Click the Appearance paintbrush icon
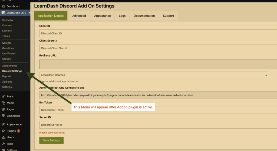This screenshot has width=277, height=151. [3, 124]
